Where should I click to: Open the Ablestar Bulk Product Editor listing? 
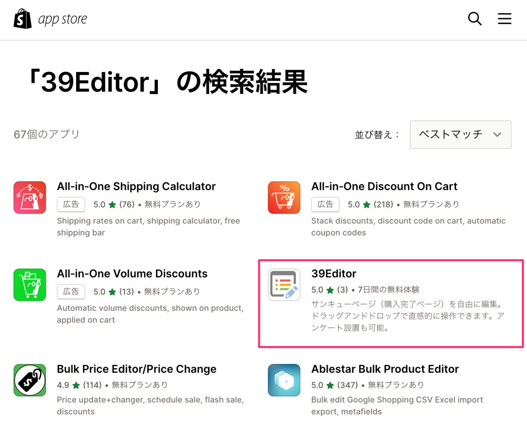pyautogui.click(x=384, y=369)
